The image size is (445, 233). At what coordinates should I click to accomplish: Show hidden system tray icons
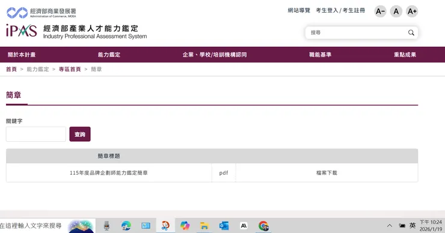pyautogui.click(x=390, y=226)
